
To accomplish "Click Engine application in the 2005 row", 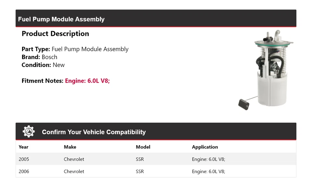I will coord(208,159).
